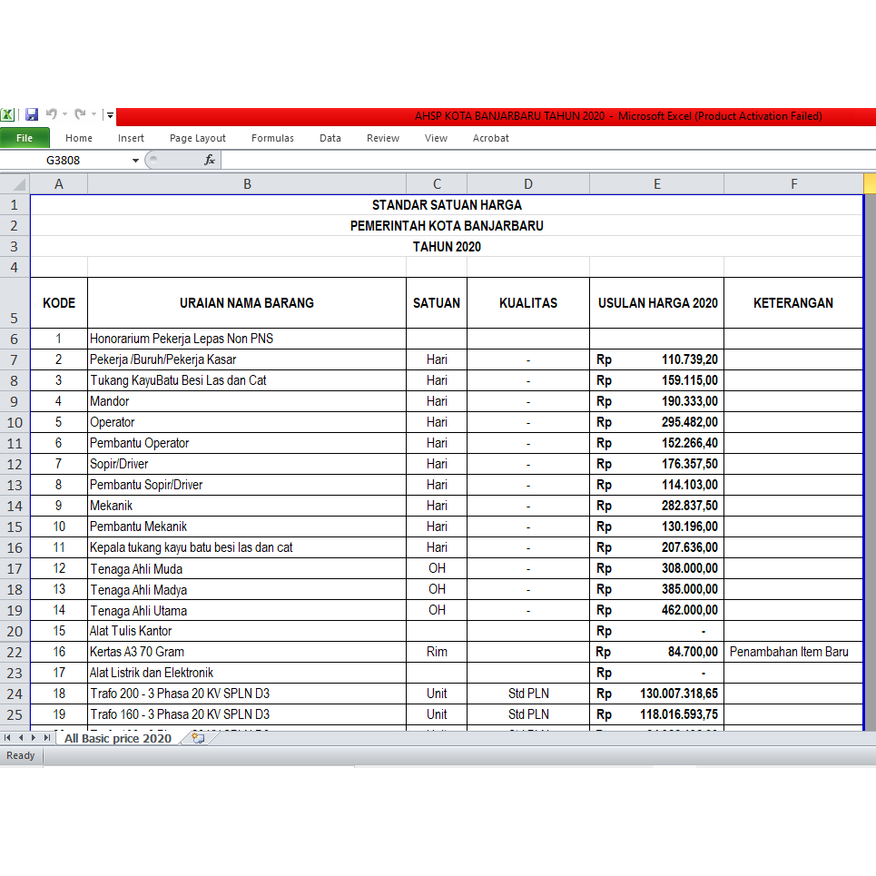Screen dimensions: 876x876
Task: Select cell Honorarium Pekerja Lepas Non PNS
Action: (x=247, y=339)
